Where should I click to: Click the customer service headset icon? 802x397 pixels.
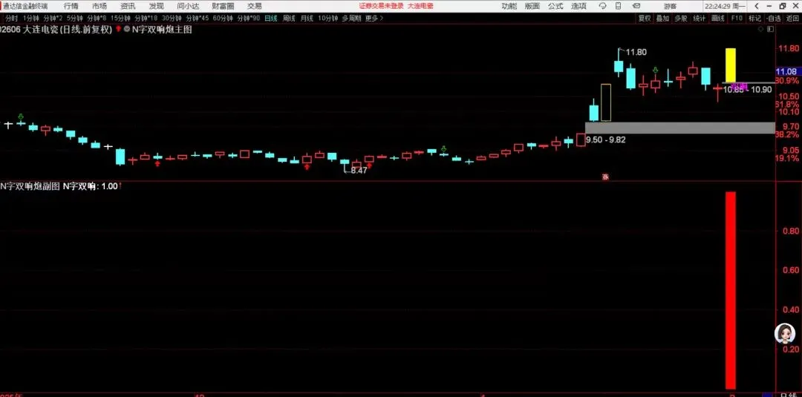pos(602,6)
